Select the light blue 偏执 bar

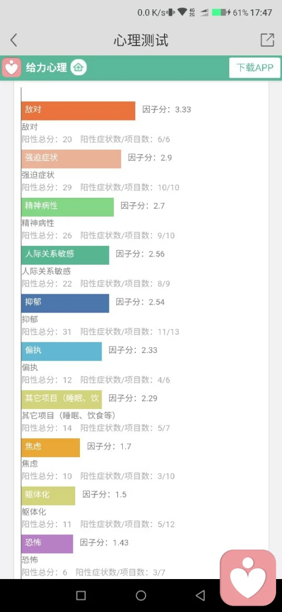coord(62,351)
